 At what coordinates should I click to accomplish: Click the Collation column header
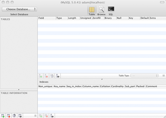105,86
